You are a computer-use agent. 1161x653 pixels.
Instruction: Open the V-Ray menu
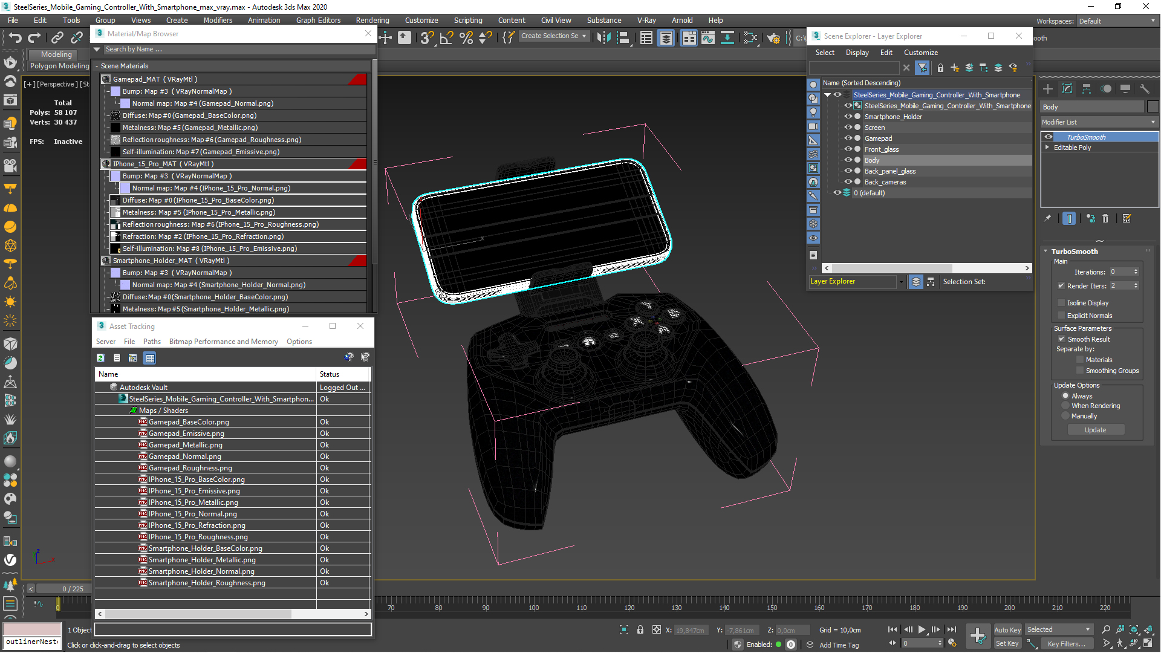(x=646, y=20)
